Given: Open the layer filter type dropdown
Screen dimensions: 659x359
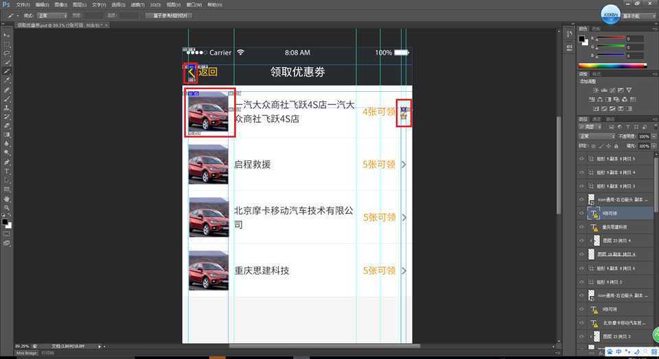Looking at the screenshot, I should 592,127.
